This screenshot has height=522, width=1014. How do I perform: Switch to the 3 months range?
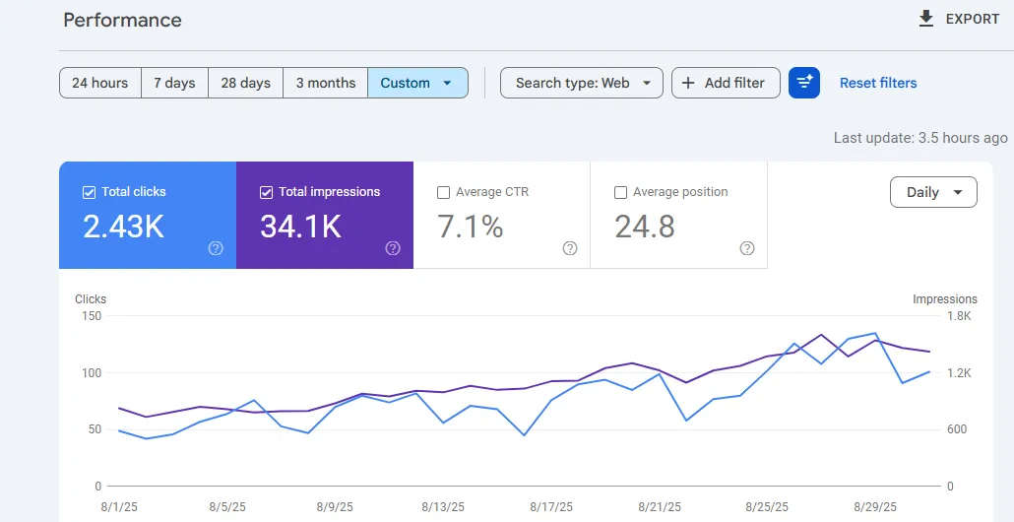(326, 83)
